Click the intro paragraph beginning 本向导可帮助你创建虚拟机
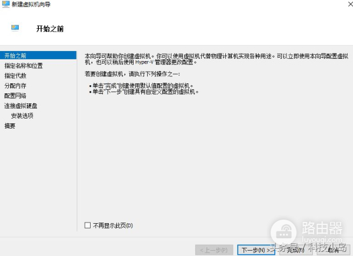 pos(217,59)
